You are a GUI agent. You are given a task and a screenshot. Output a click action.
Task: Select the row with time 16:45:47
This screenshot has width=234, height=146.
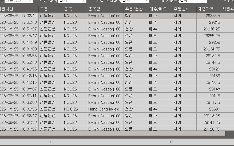click(117, 36)
